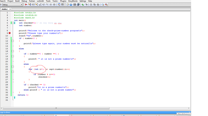Undo with the green arrow icon
Screen dimensions: 208x116
pos(83,4)
